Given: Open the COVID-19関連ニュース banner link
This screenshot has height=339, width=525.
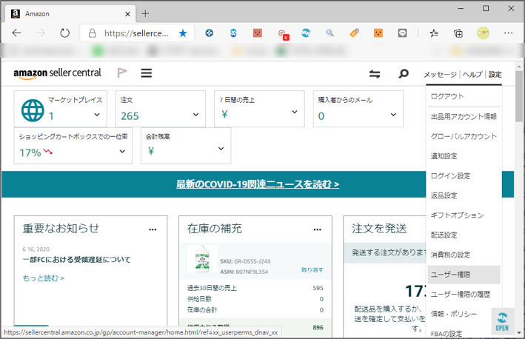Looking at the screenshot, I should coord(258,184).
